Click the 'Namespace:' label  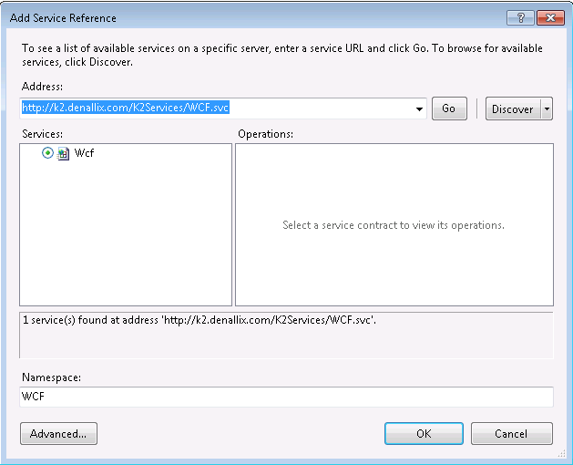[52, 377]
